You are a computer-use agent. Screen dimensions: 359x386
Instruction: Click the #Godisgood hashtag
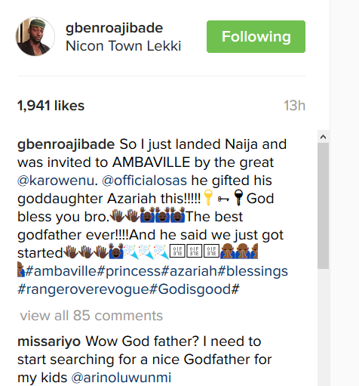pyautogui.click(x=190, y=289)
